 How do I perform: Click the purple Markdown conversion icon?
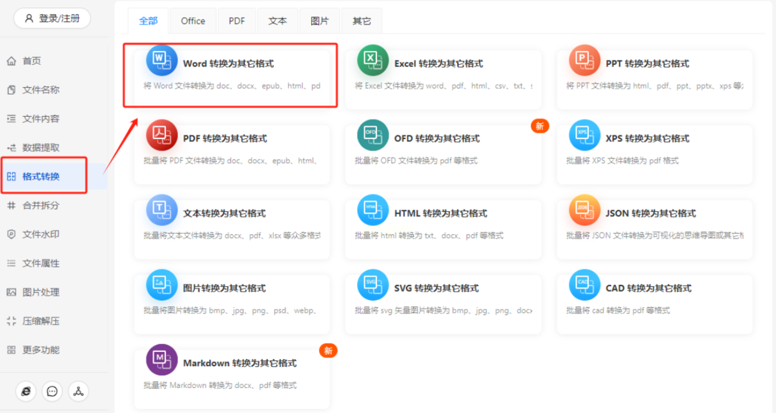[162, 360]
